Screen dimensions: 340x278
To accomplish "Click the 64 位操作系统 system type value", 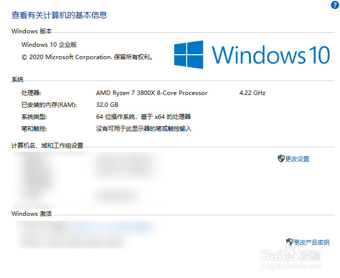I will click(x=143, y=117).
